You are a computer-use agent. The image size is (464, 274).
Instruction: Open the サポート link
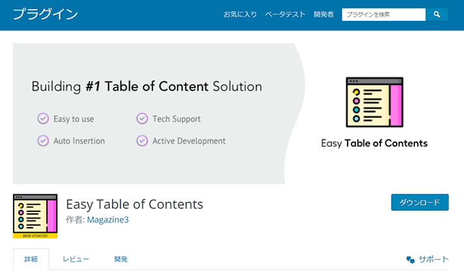433,260
